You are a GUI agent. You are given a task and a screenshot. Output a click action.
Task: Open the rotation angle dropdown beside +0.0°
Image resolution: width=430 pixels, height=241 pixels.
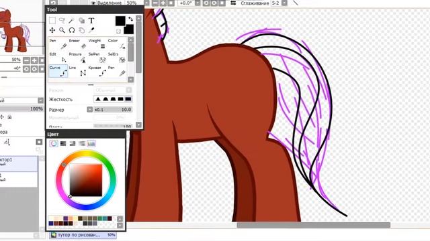[198, 3]
